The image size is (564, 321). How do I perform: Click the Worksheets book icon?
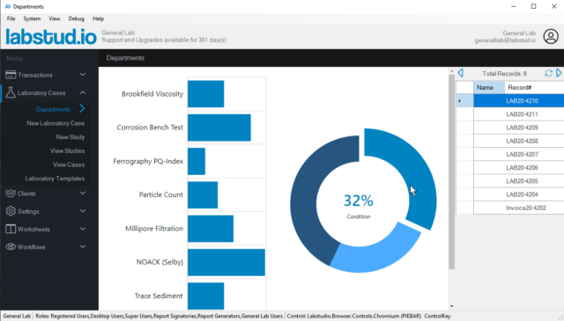tap(11, 229)
